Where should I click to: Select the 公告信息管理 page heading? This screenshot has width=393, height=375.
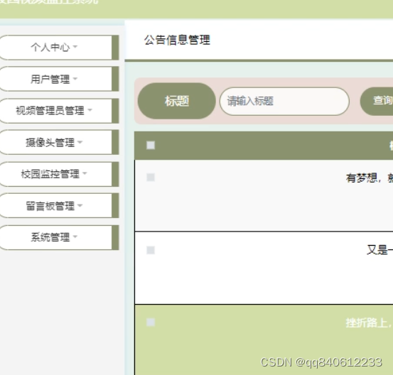coord(177,40)
